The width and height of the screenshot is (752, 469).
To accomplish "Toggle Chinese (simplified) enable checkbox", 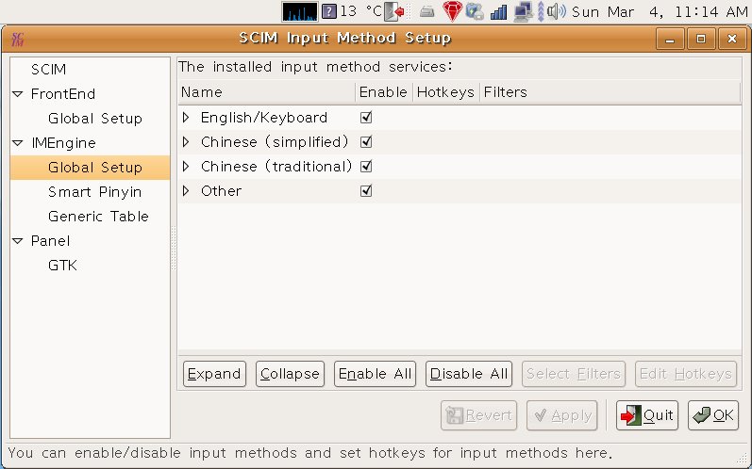I will 366,141.
